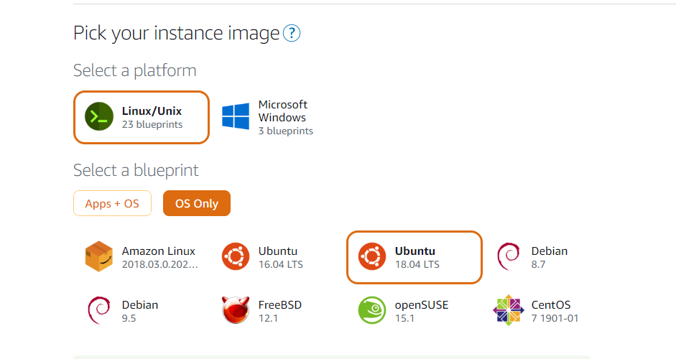Pick the CentOS blueprint name
Viewport: 676px width, 359px height.
[551, 304]
